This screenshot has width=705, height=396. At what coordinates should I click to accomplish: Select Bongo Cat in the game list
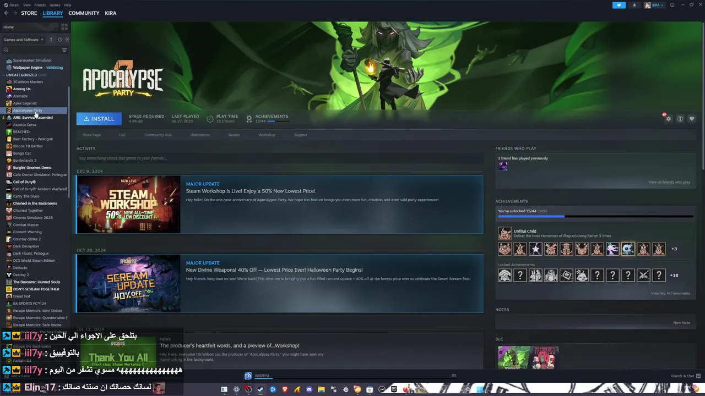point(22,153)
